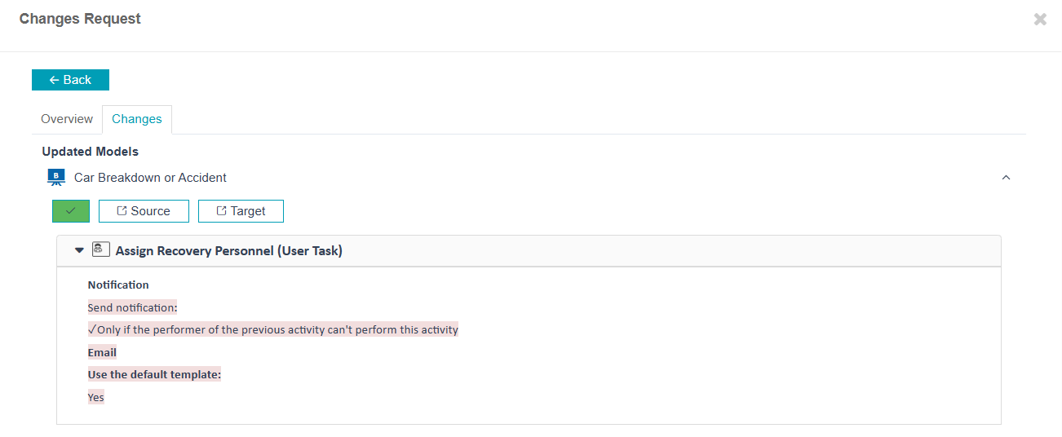Close the Changes Request dialog
Viewport: 1062px width, 437px height.
pyautogui.click(x=1040, y=20)
